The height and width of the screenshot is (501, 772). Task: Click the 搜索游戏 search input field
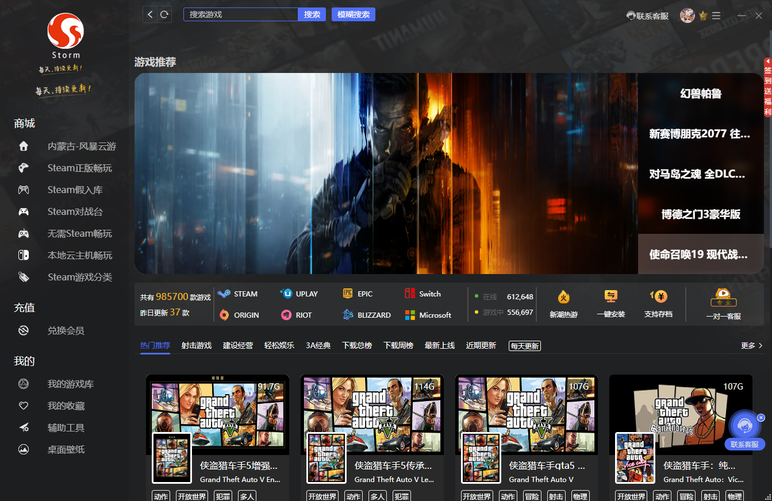pos(240,14)
